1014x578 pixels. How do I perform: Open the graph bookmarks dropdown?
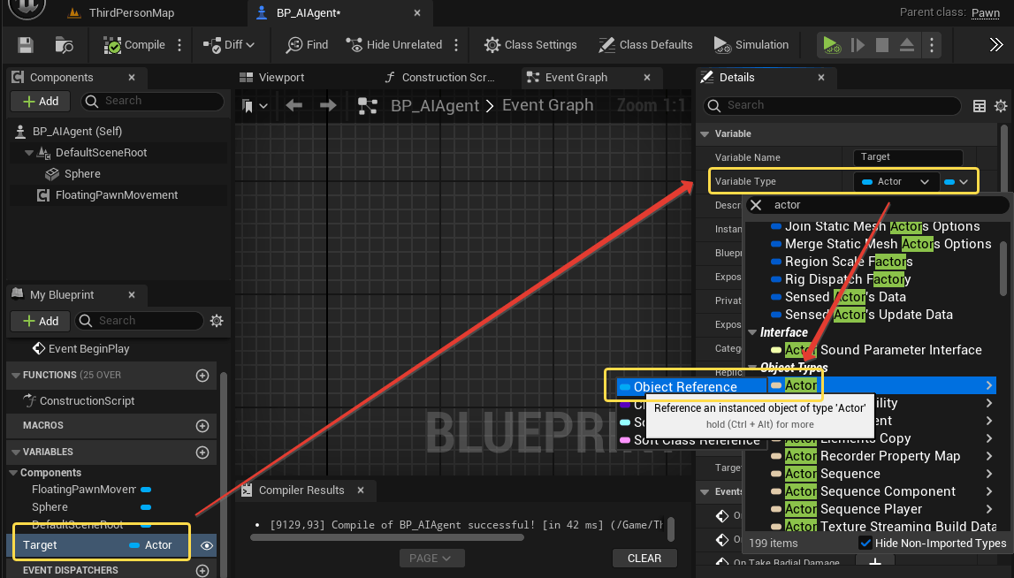tap(254, 105)
